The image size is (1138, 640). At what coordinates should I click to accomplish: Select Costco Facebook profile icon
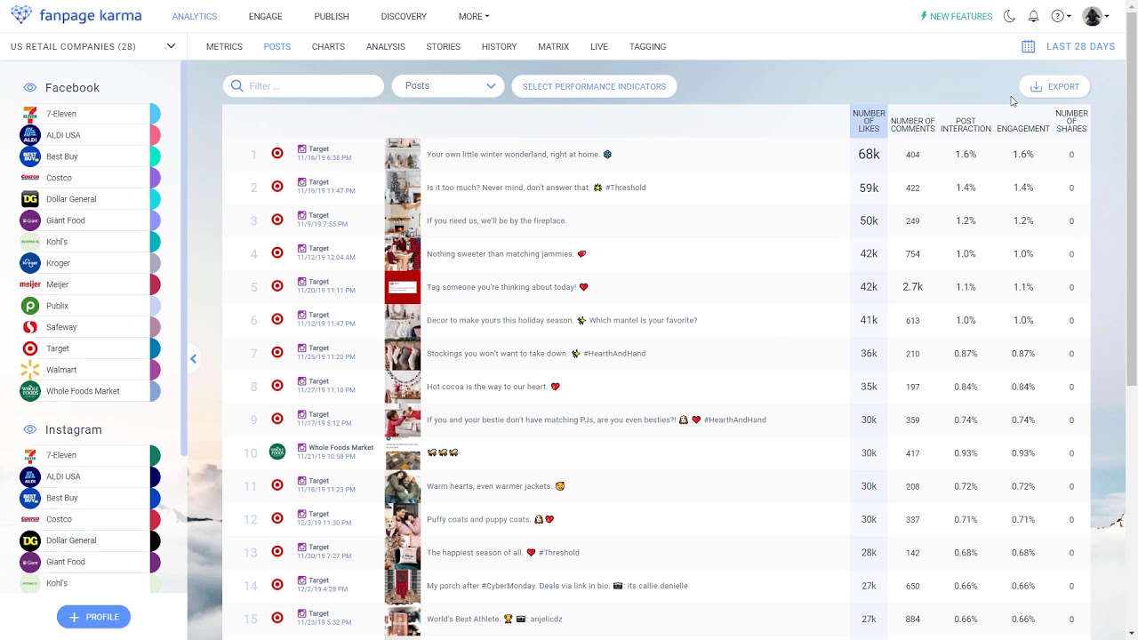30,178
